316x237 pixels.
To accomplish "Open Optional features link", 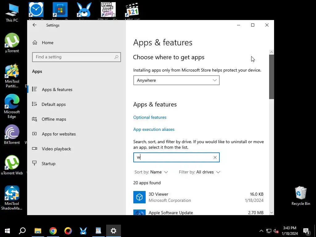I will [x=150, y=117].
